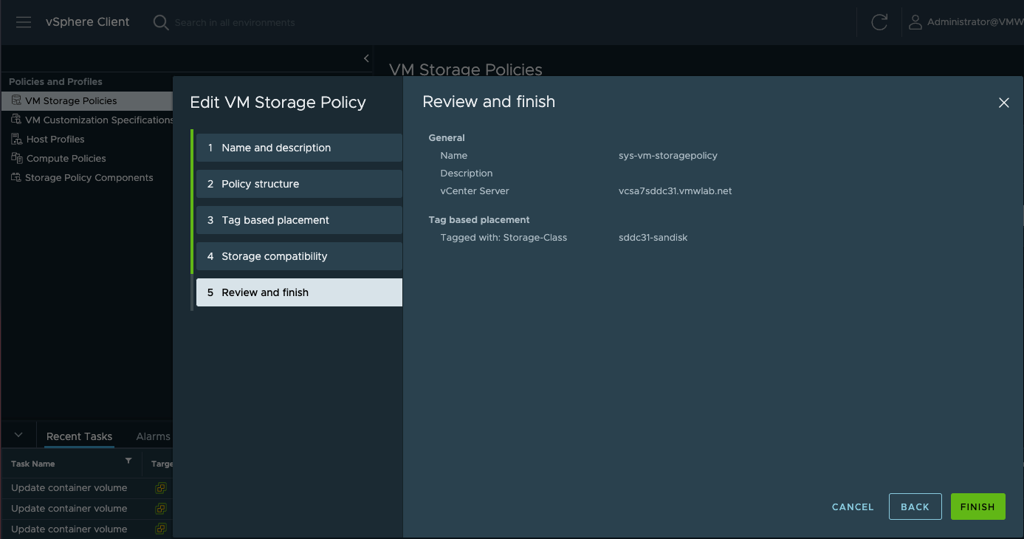Click the VM Customization Specifications icon
1024x539 pixels.
16,120
